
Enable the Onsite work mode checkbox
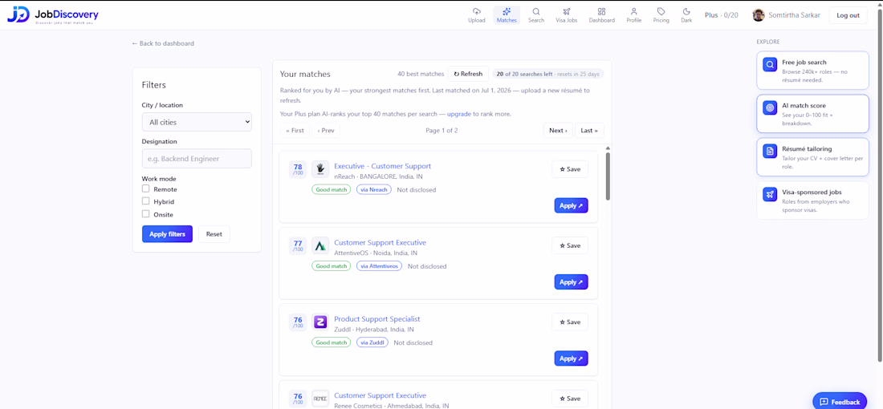(x=146, y=214)
